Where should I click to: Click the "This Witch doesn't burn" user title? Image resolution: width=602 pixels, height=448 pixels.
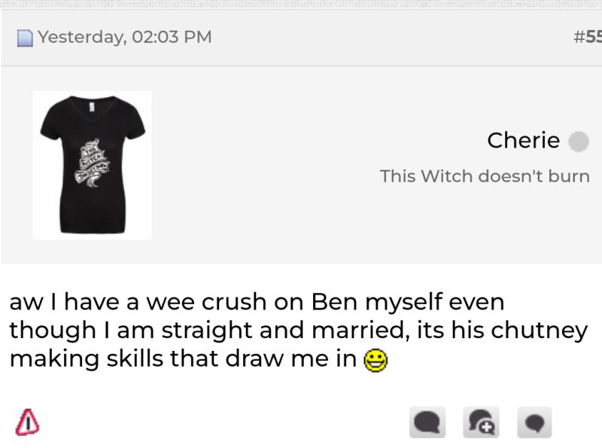click(484, 176)
